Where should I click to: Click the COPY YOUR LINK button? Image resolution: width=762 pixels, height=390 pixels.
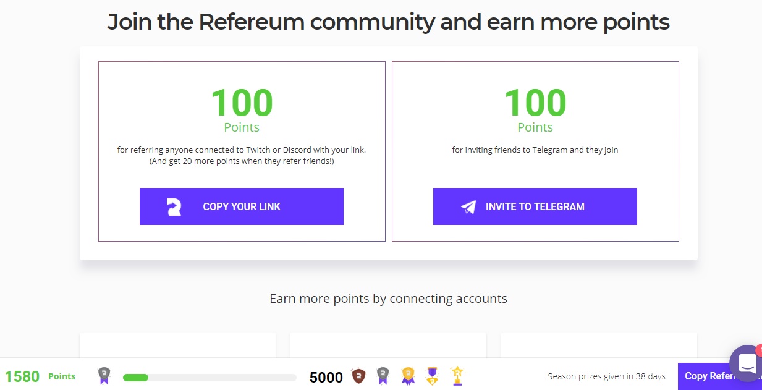pos(241,206)
